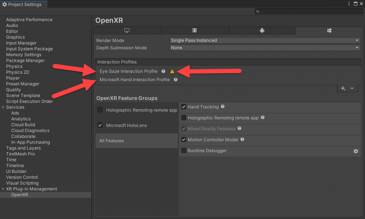
Task: Open Editor settings
Action: [12, 31]
